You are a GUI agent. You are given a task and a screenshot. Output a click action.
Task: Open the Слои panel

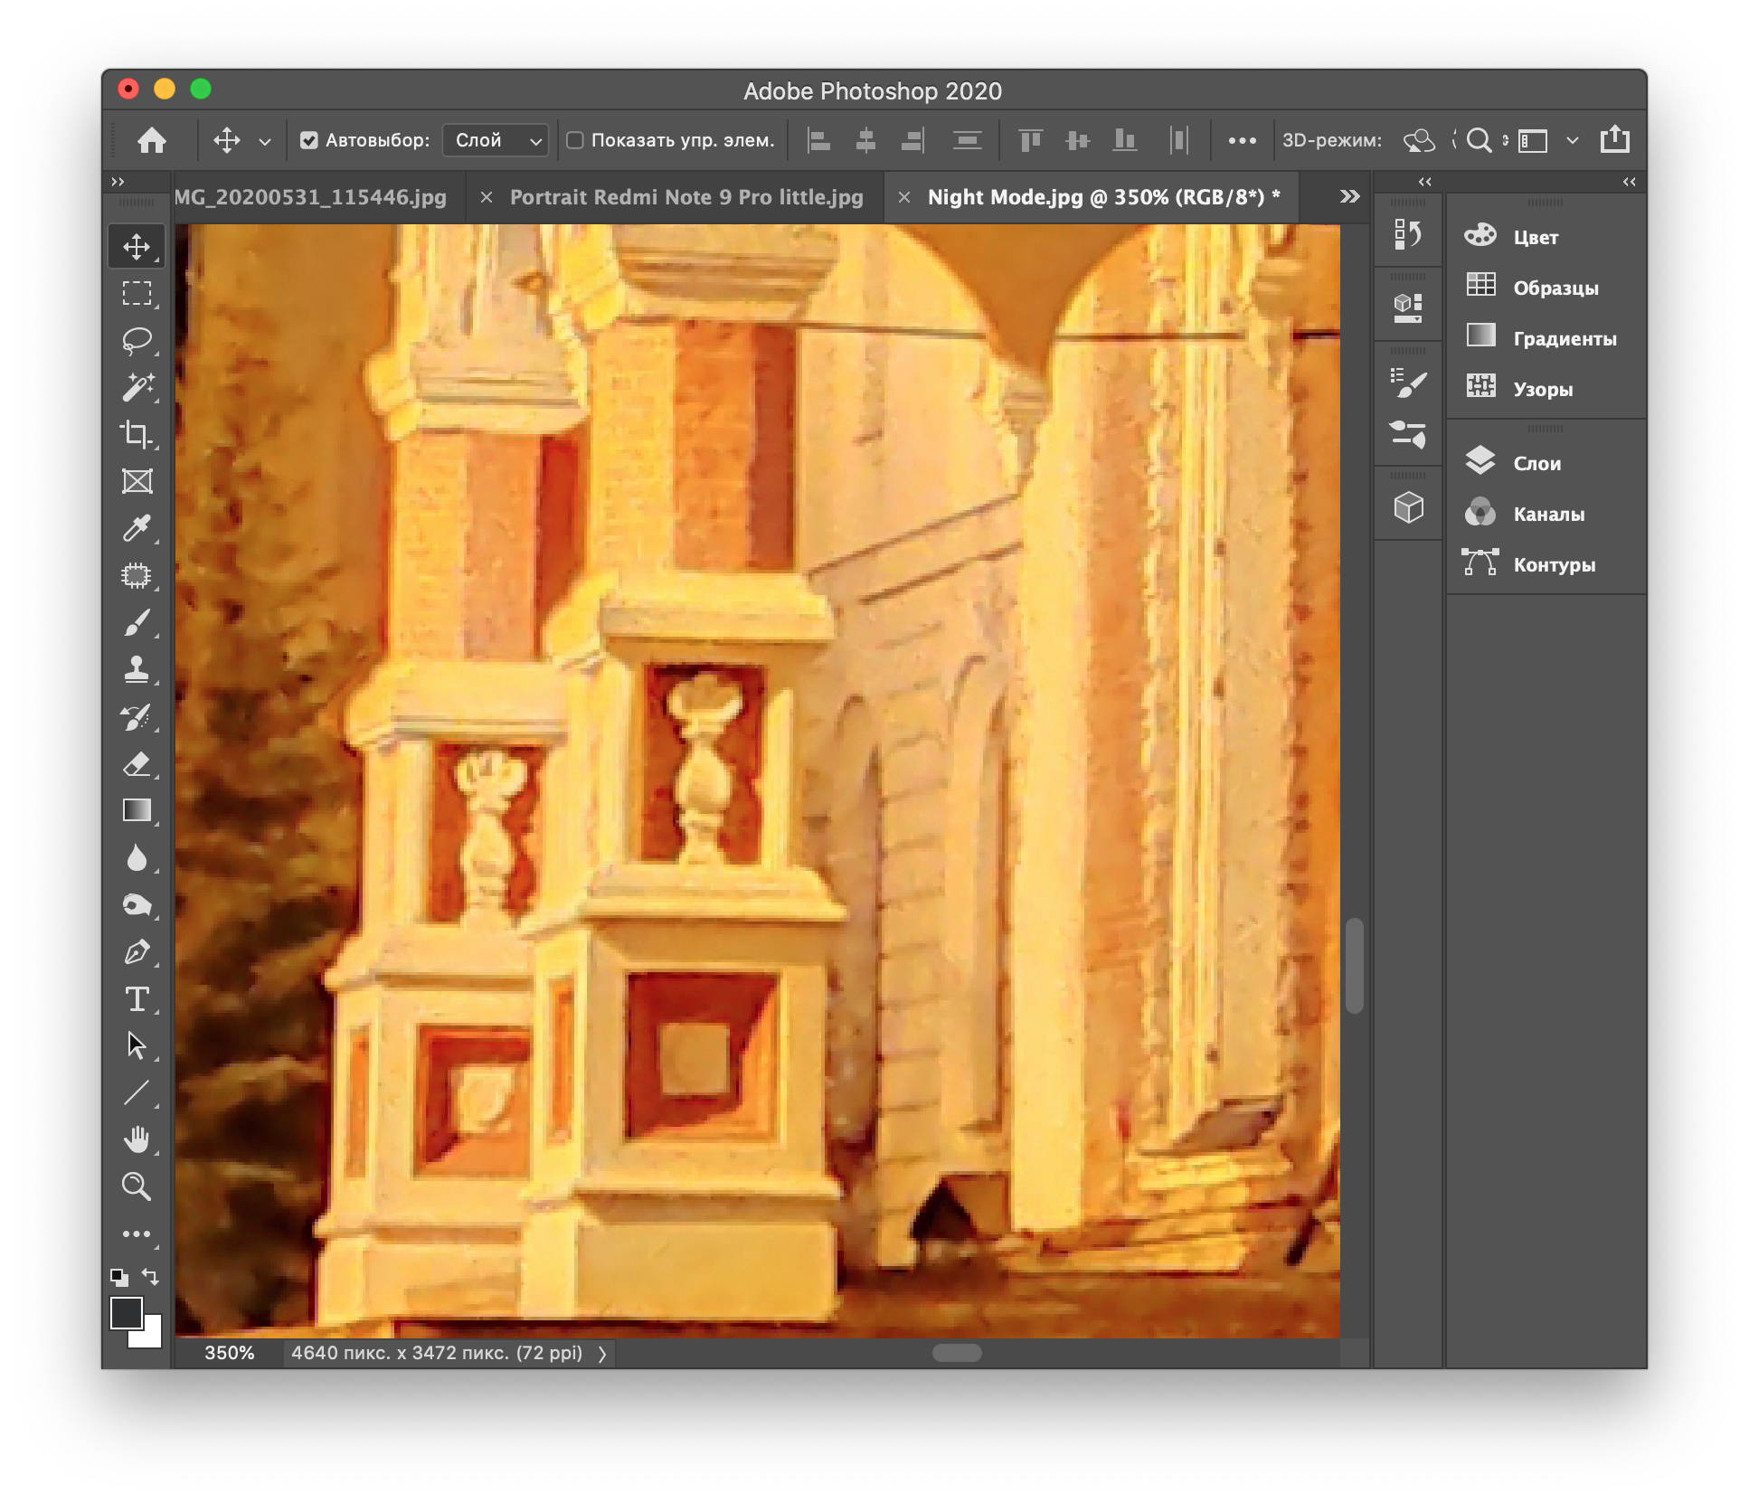pyautogui.click(x=1536, y=463)
